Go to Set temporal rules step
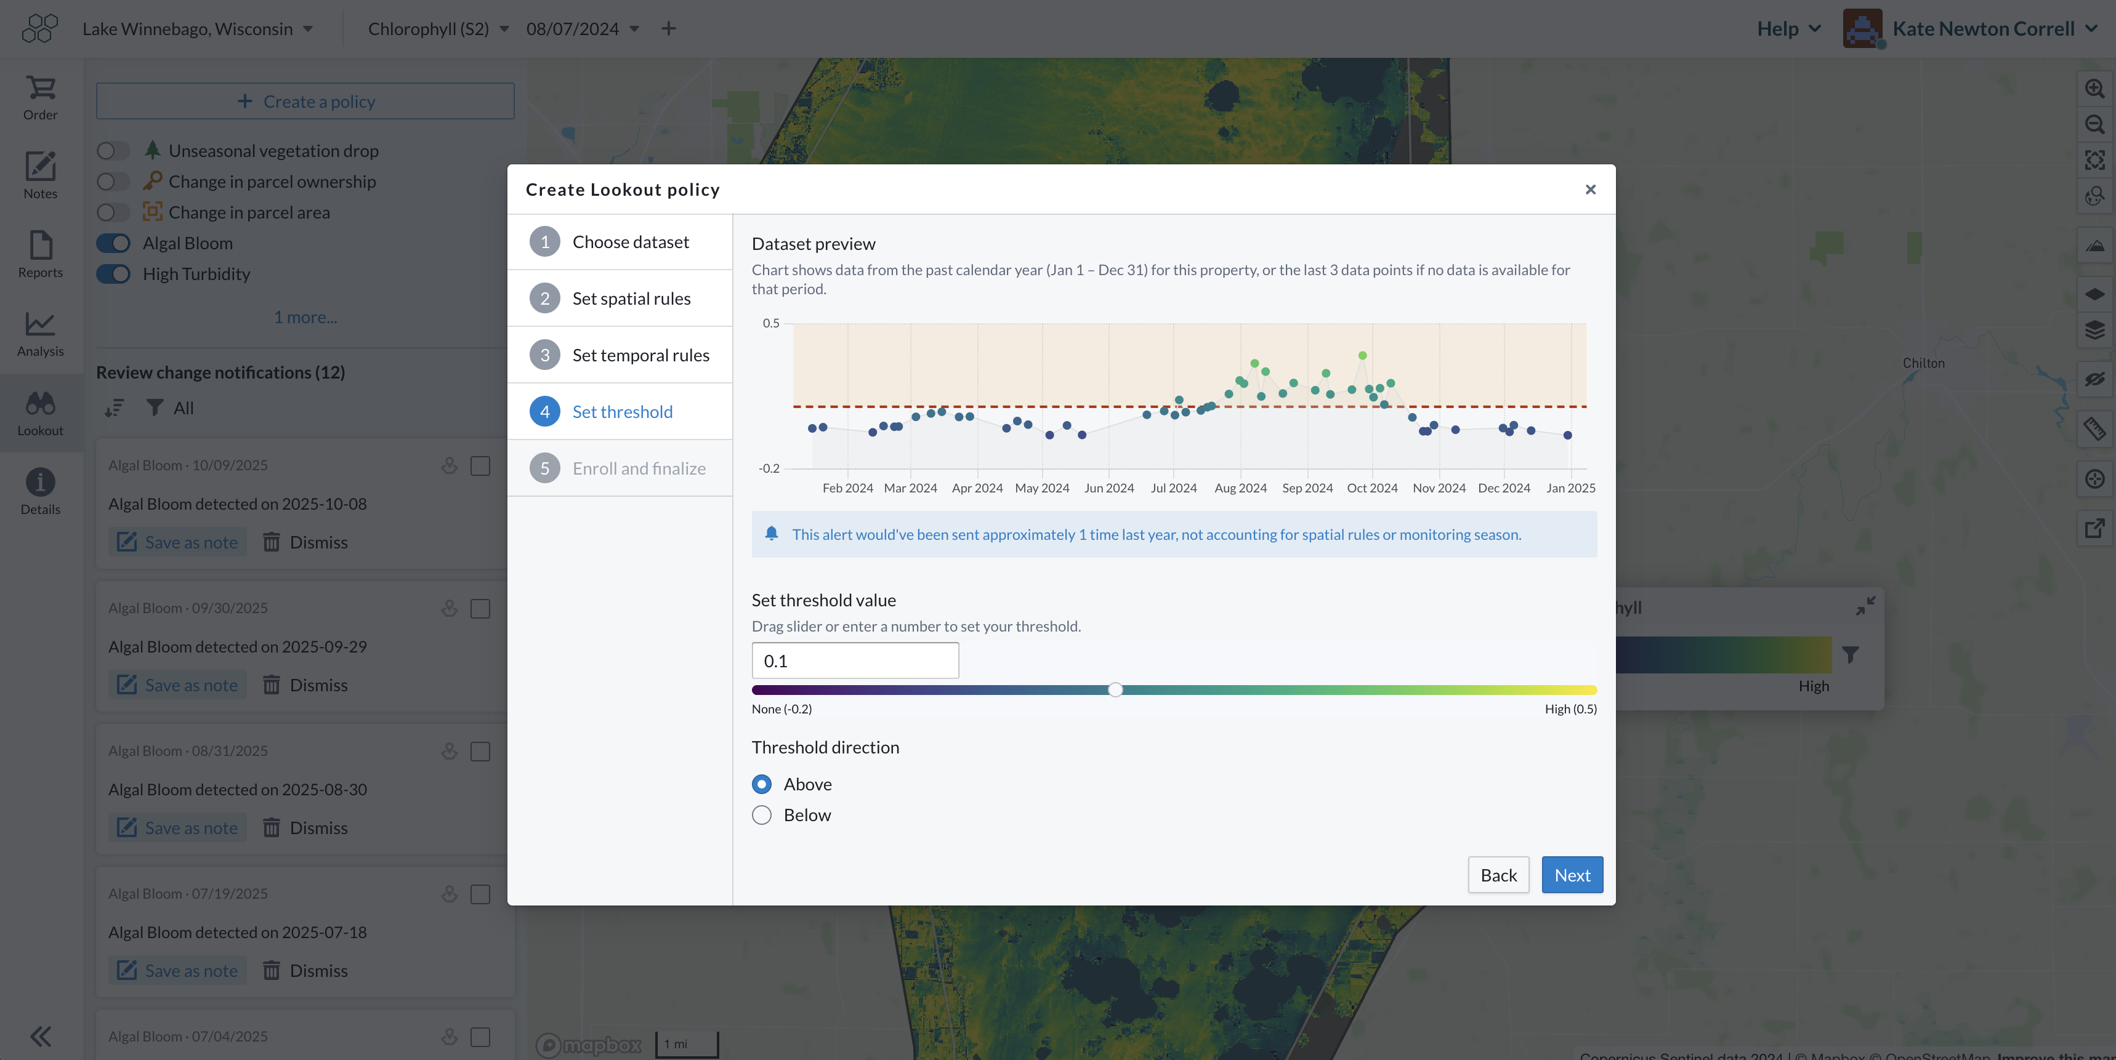Image resolution: width=2116 pixels, height=1060 pixels. coord(640,356)
